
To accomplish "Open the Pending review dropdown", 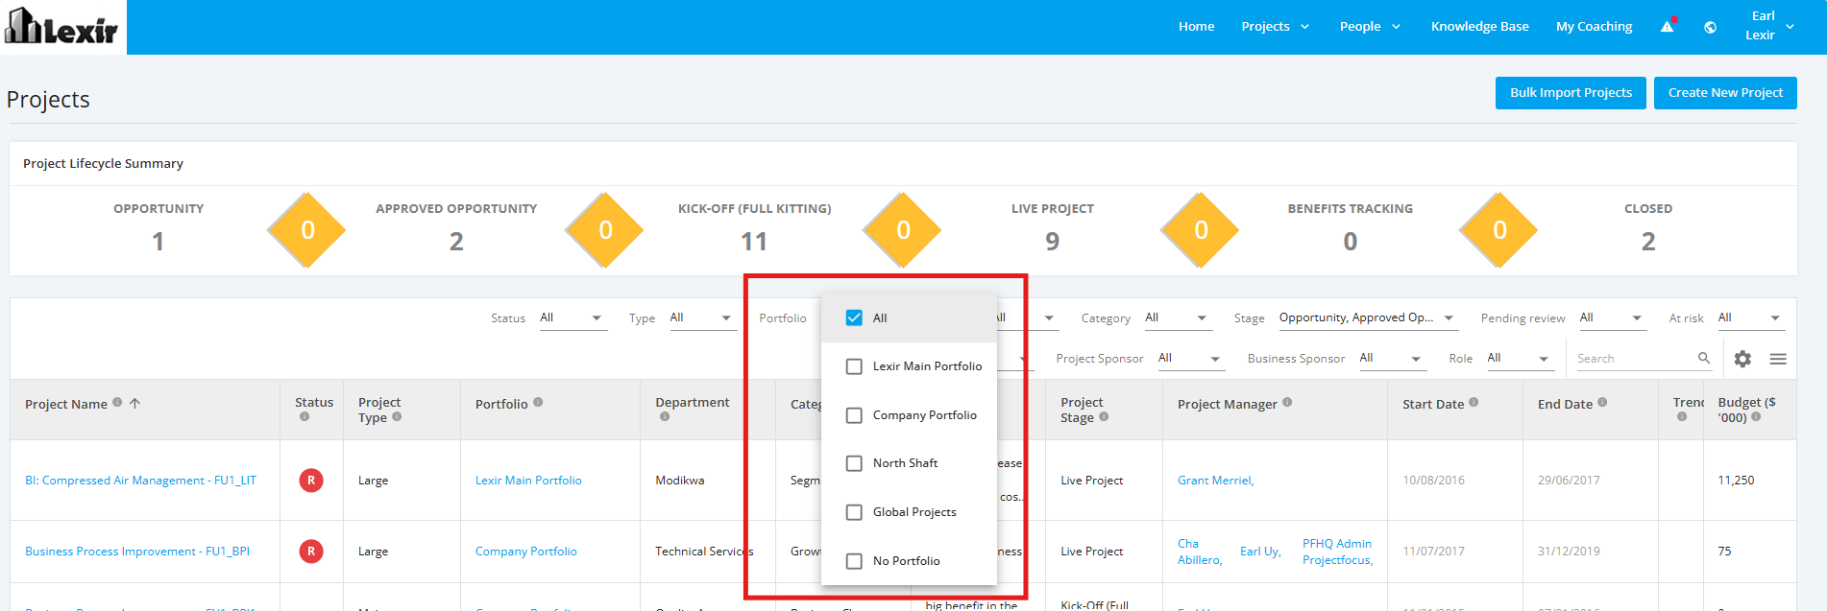I will (x=1612, y=317).
